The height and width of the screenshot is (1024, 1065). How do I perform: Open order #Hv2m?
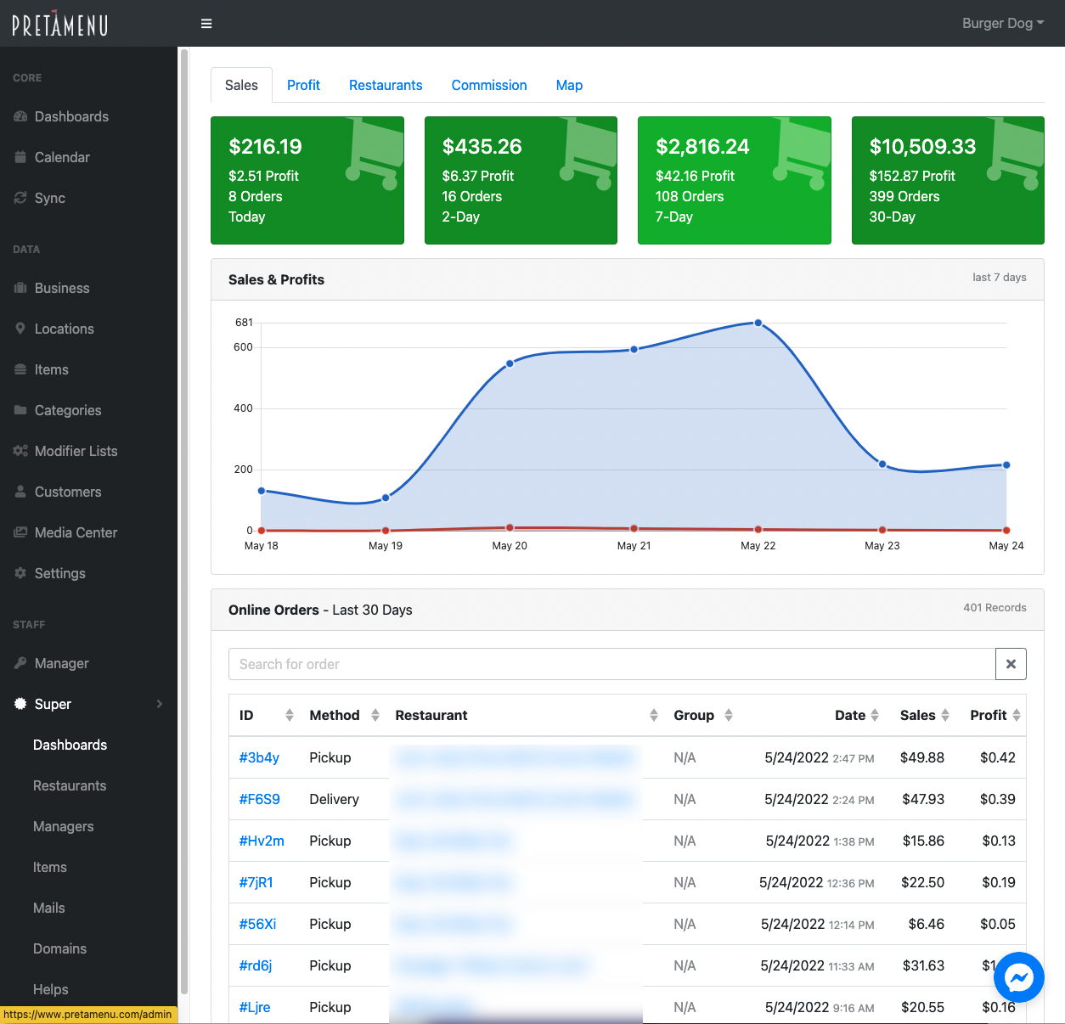click(x=262, y=841)
